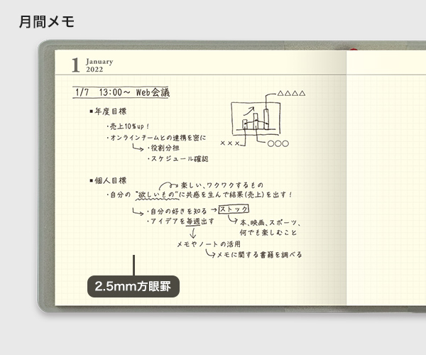Click the hand-drawn bar chart sketch
The width and height of the screenshot is (426, 355).
coord(256,119)
